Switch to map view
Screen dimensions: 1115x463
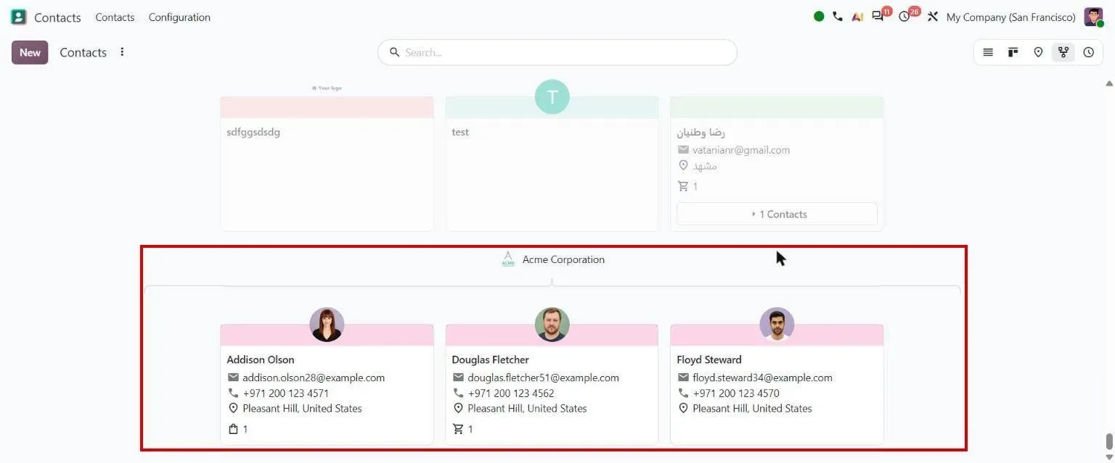click(x=1038, y=52)
